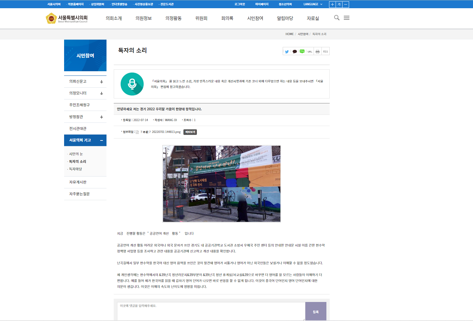Print the page using the printer icon
Image resolution: width=473 pixels, height=321 pixels.
point(318,52)
